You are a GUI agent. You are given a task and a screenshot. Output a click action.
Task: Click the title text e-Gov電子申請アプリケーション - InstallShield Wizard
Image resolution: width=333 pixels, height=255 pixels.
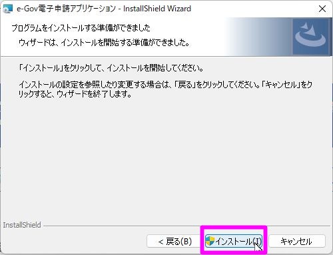(x=104, y=9)
